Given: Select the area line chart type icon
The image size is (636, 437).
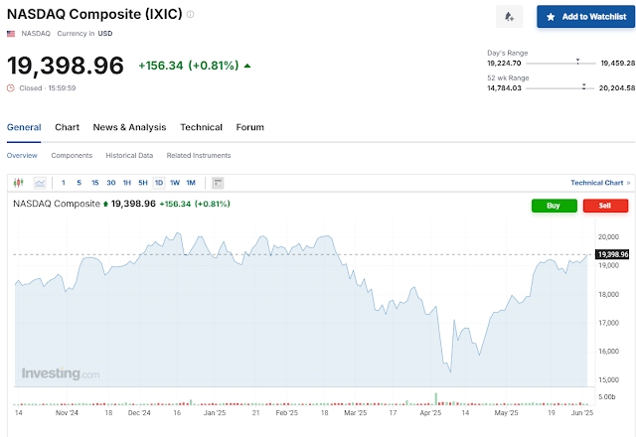Looking at the screenshot, I should click(40, 183).
